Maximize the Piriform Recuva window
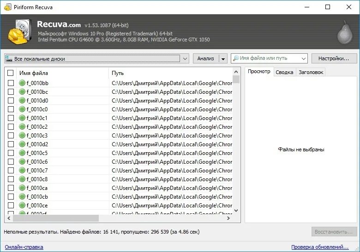The height and width of the screenshot is (252, 360). (x=328, y=7)
